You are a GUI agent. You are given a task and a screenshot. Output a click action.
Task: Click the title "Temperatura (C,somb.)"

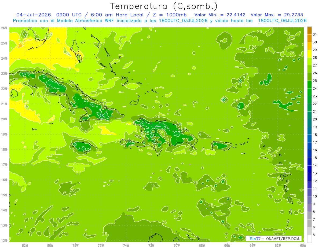[x=164, y=6]
